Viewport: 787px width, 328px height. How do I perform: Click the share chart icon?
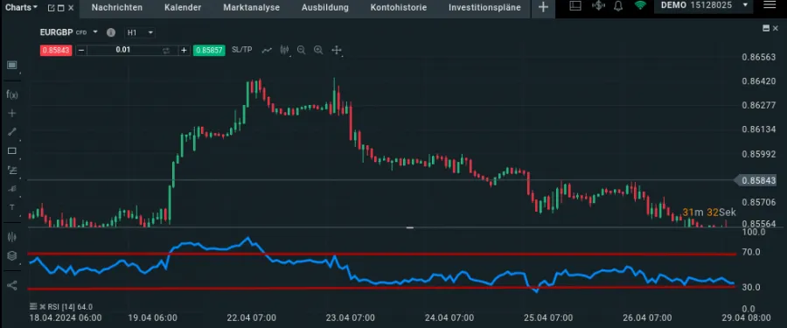pos(12,285)
